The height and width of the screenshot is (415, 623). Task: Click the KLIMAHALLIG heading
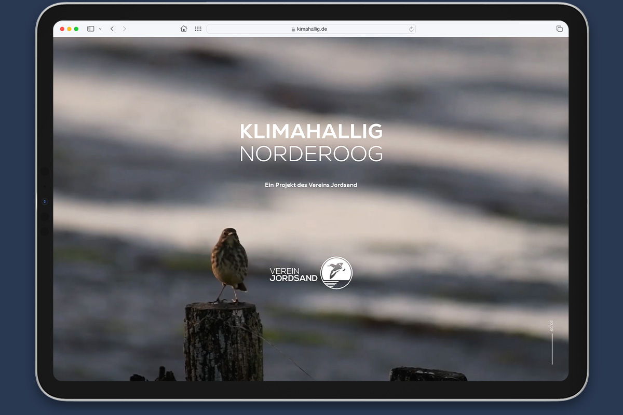tap(311, 132)
